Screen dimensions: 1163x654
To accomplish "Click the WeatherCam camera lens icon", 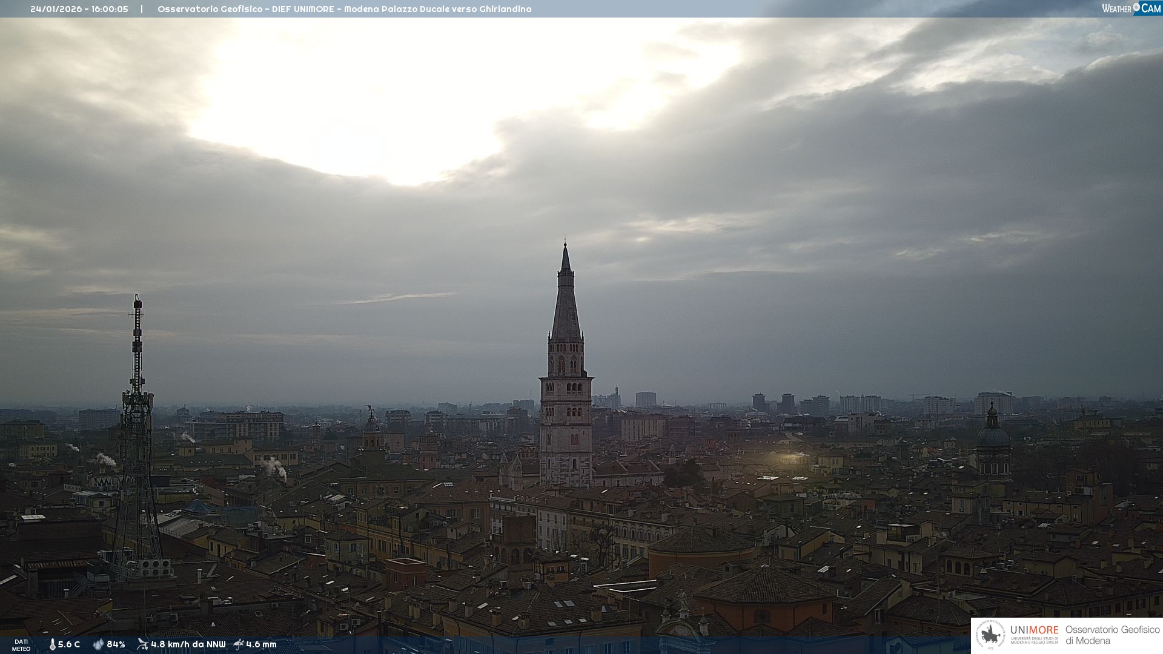I will pos(1136,7).
